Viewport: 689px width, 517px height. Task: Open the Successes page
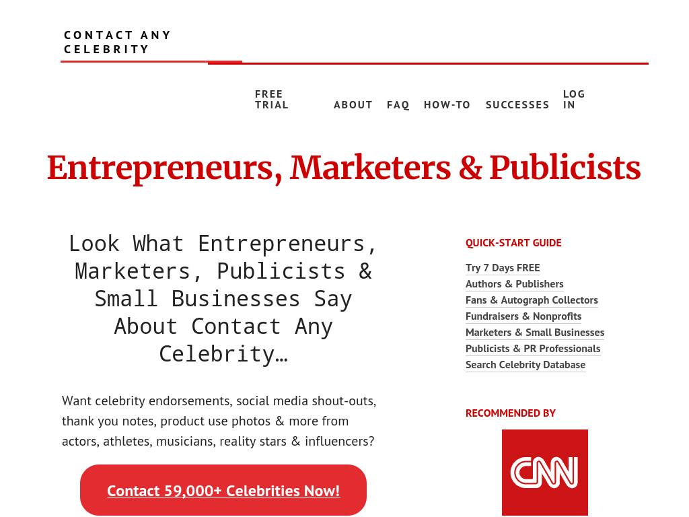tap(517, 105)
